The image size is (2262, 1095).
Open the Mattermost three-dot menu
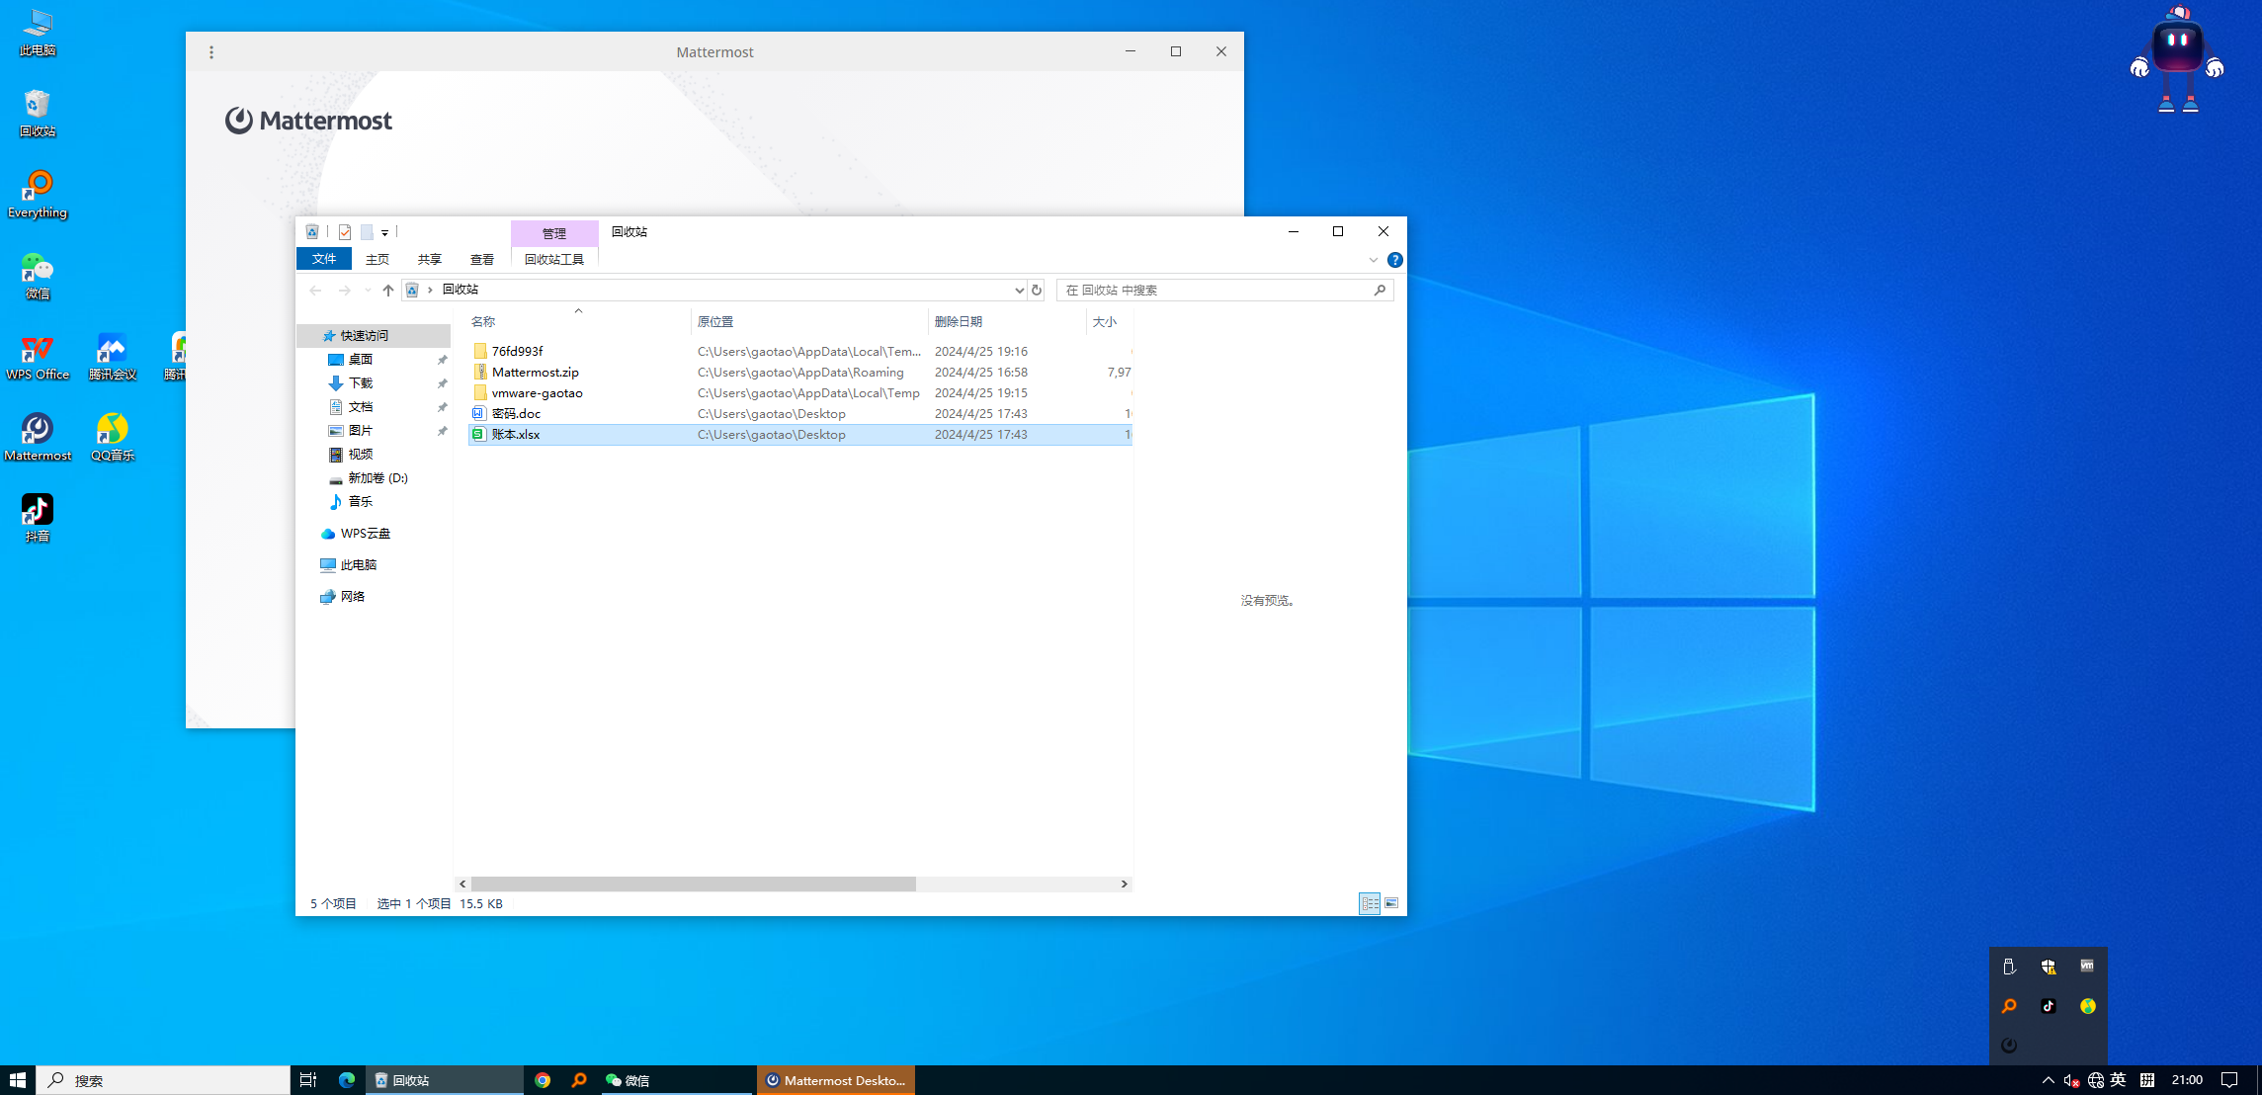211,52
